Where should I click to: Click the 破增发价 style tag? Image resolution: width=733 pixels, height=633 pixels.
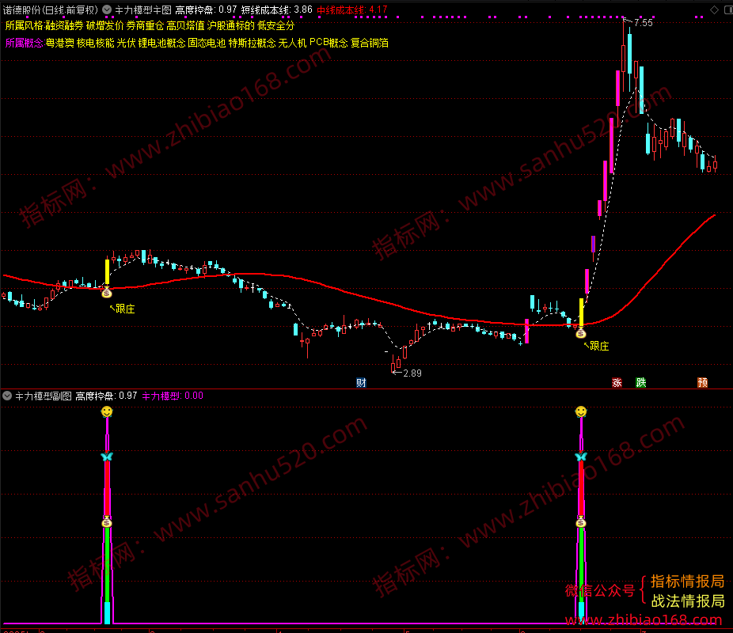104,25
